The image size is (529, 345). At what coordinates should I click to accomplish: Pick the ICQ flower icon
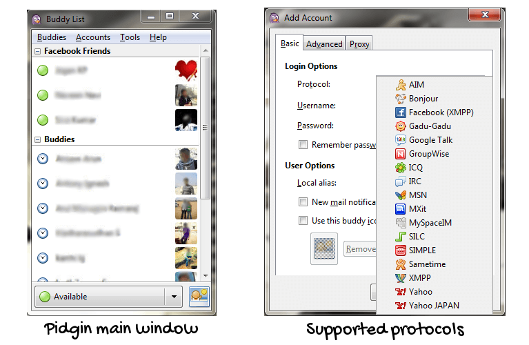(x=401, y=168)
